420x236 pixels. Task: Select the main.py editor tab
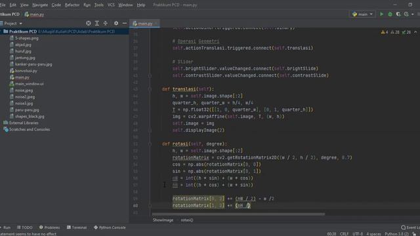pyautogui.click(x=145, y=24)
